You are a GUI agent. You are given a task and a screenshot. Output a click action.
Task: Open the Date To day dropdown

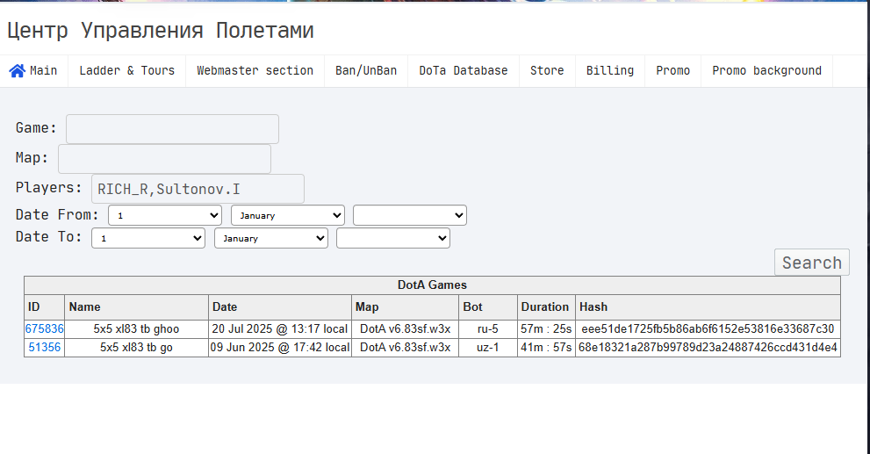pos(148,238)
